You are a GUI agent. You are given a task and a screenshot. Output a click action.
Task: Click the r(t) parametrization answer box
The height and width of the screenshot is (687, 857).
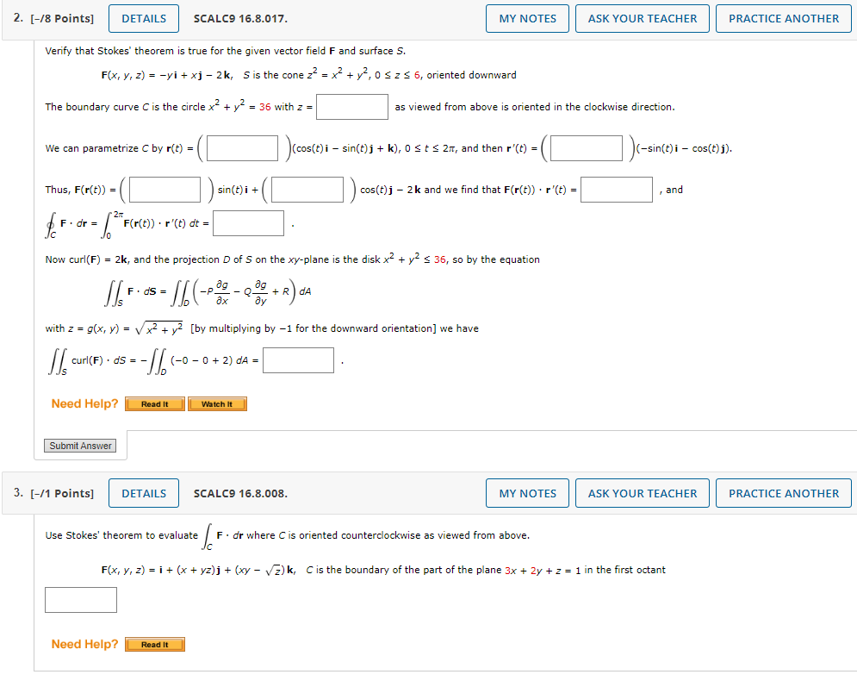[x=242, y=147]
